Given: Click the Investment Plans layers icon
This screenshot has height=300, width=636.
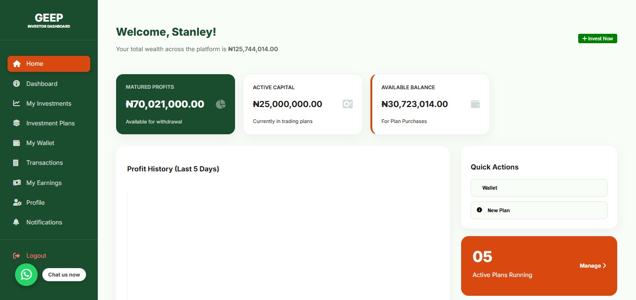Looking at the screenshot, I should [x=17, y=123].
